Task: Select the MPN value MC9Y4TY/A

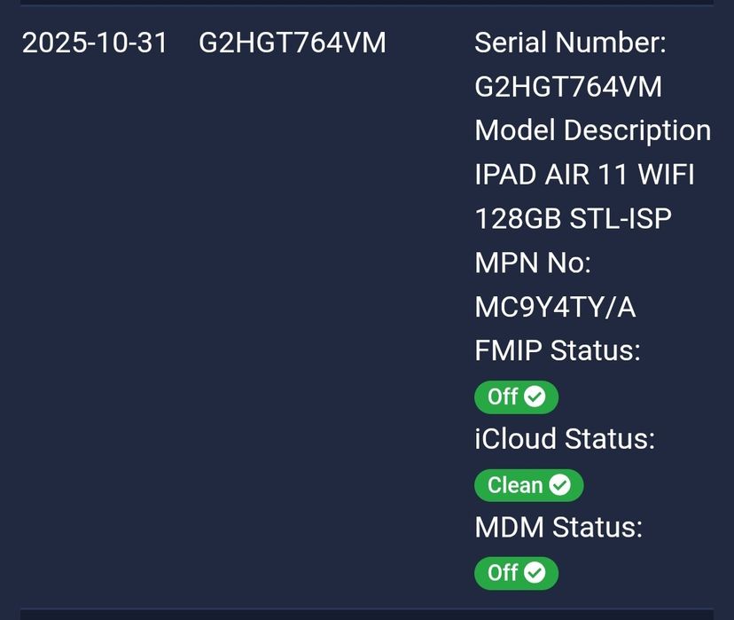Action: 555,307
